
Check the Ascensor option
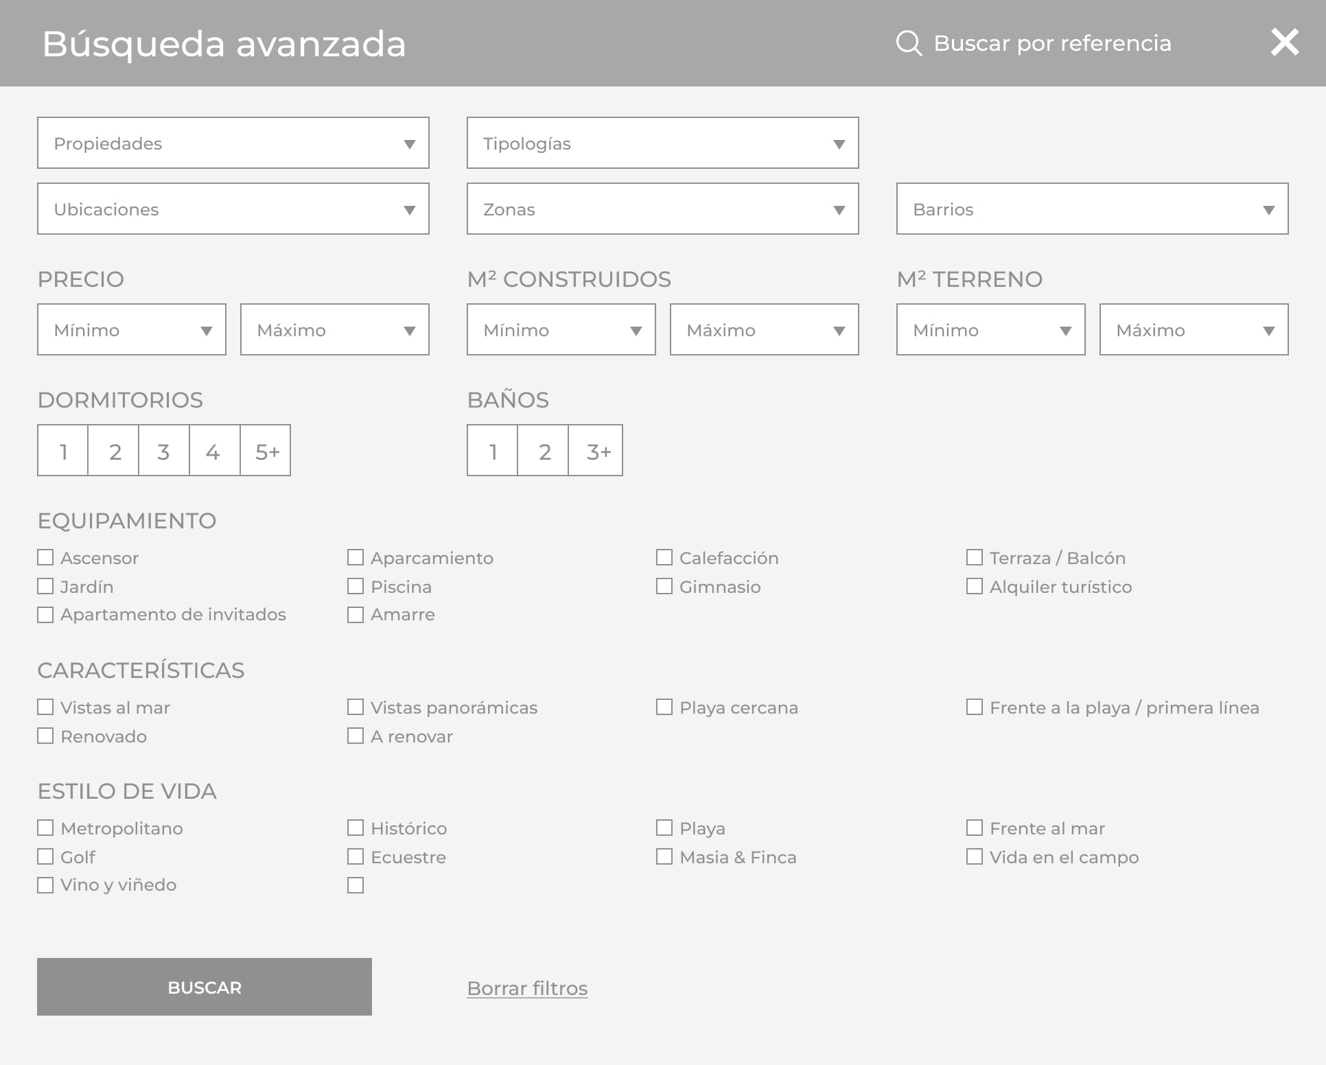(45, 558)
